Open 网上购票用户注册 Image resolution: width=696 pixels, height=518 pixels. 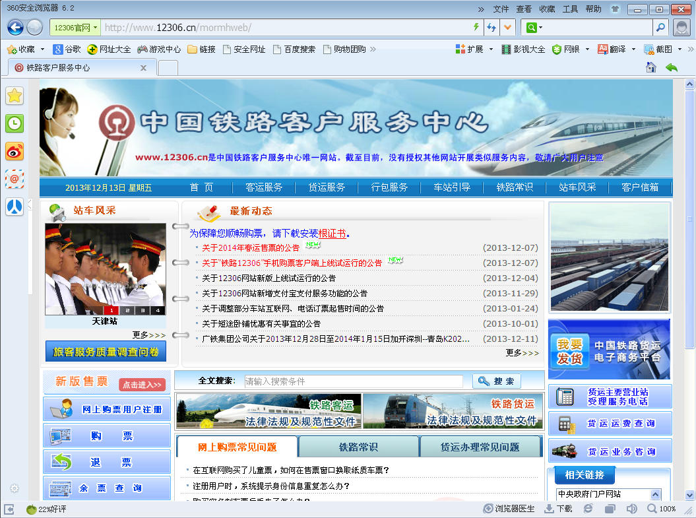(107, 409)
